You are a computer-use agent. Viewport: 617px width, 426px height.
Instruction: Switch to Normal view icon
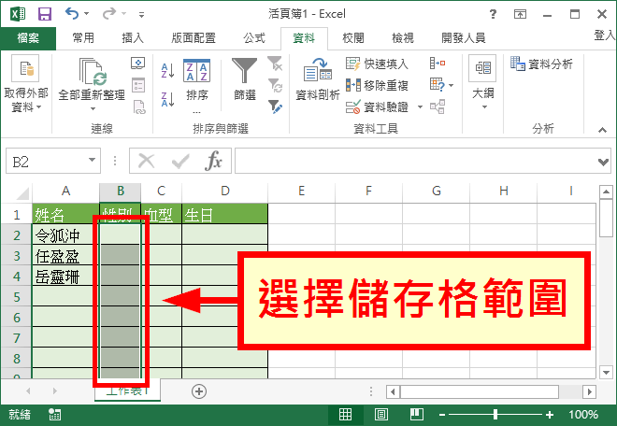tap(346, 414)
